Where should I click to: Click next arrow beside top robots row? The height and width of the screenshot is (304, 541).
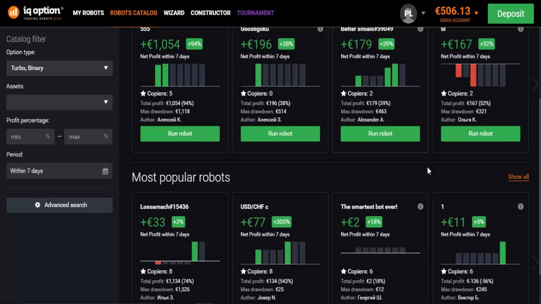pos(535,85)
